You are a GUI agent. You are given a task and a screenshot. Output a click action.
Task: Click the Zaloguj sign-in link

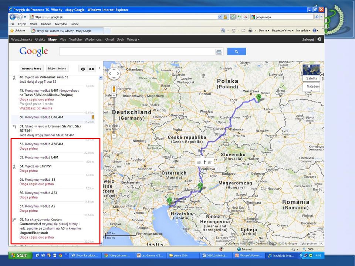point(308,40)
